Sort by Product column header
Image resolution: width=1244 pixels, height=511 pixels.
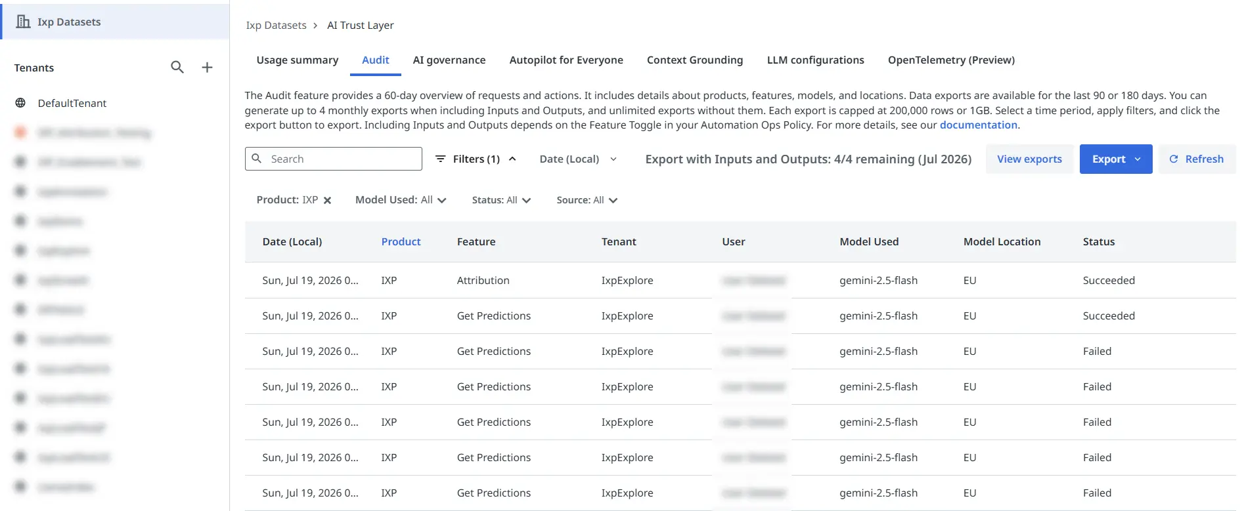(401, 241)
